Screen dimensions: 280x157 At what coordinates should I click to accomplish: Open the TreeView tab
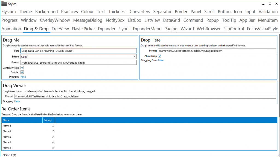click(x=60, y=29)
